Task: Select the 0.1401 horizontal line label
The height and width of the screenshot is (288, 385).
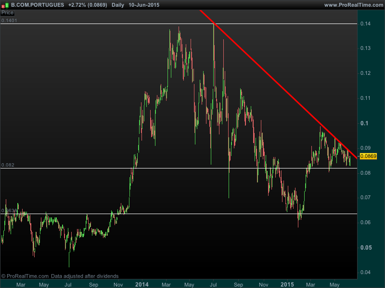Action: coord(9,21)
